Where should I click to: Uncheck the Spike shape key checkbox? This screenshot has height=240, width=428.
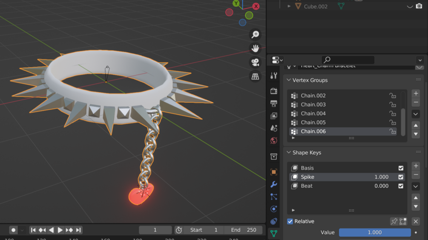tap(401, 177)
